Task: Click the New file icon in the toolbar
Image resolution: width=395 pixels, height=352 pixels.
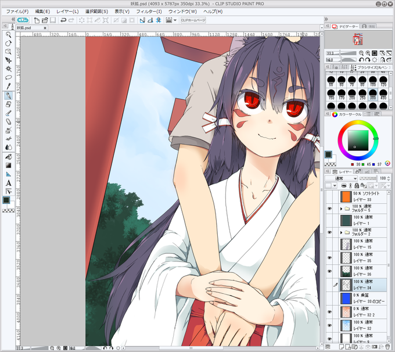Action: click(x=37, y=20)
